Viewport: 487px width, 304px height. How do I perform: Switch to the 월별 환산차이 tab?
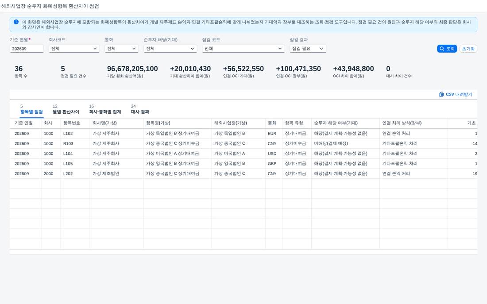pyautogui.click(x=66, y=109)
